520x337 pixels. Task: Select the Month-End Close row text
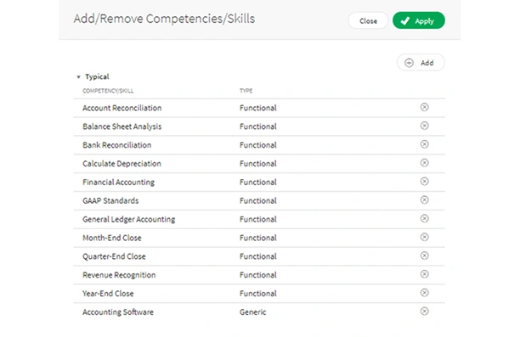coord(112,238)
